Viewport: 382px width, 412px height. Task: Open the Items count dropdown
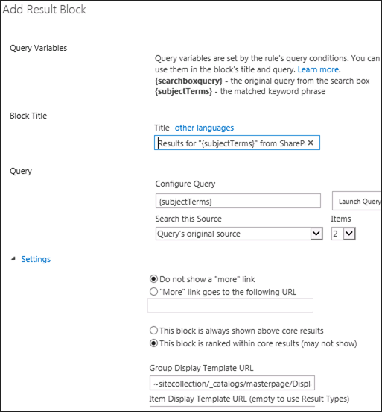pos(343,234)
